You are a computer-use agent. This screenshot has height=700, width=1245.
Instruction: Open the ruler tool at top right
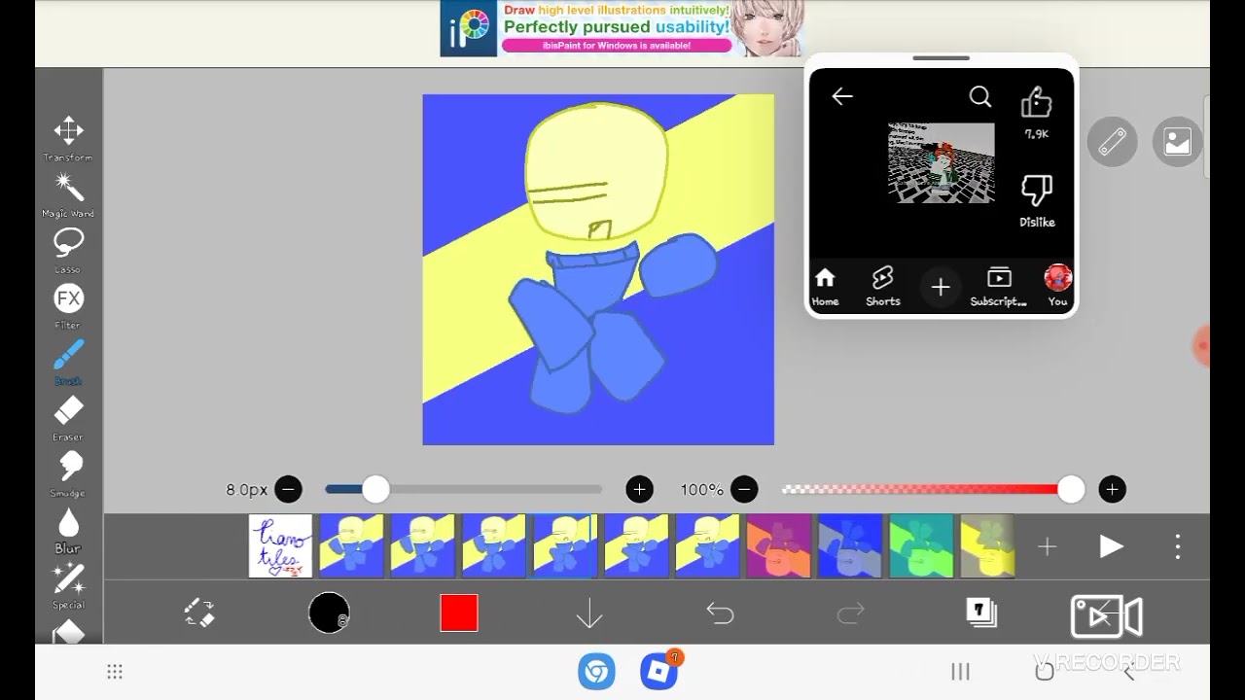click(x=1113, y=142)
